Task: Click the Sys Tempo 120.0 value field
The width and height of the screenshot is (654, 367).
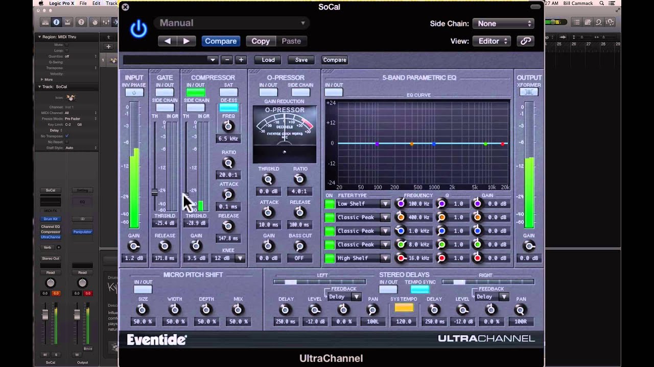Action: tap(404, 322)
